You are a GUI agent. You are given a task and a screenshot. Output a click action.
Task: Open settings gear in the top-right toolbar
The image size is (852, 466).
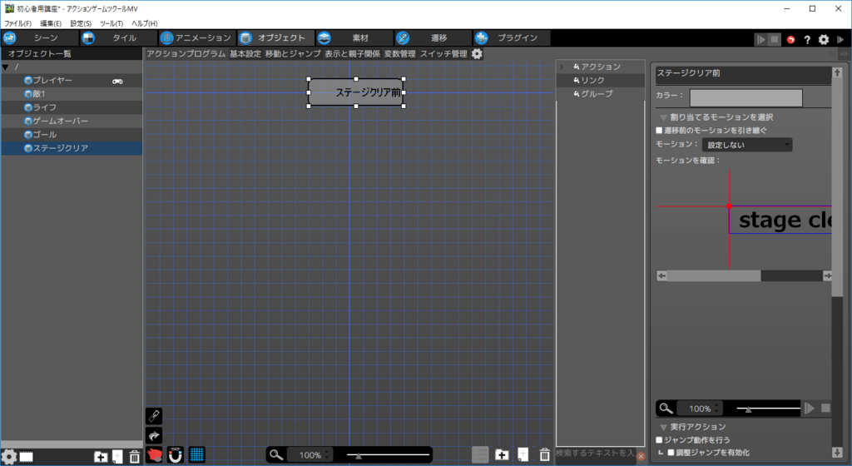click(824, 40)
